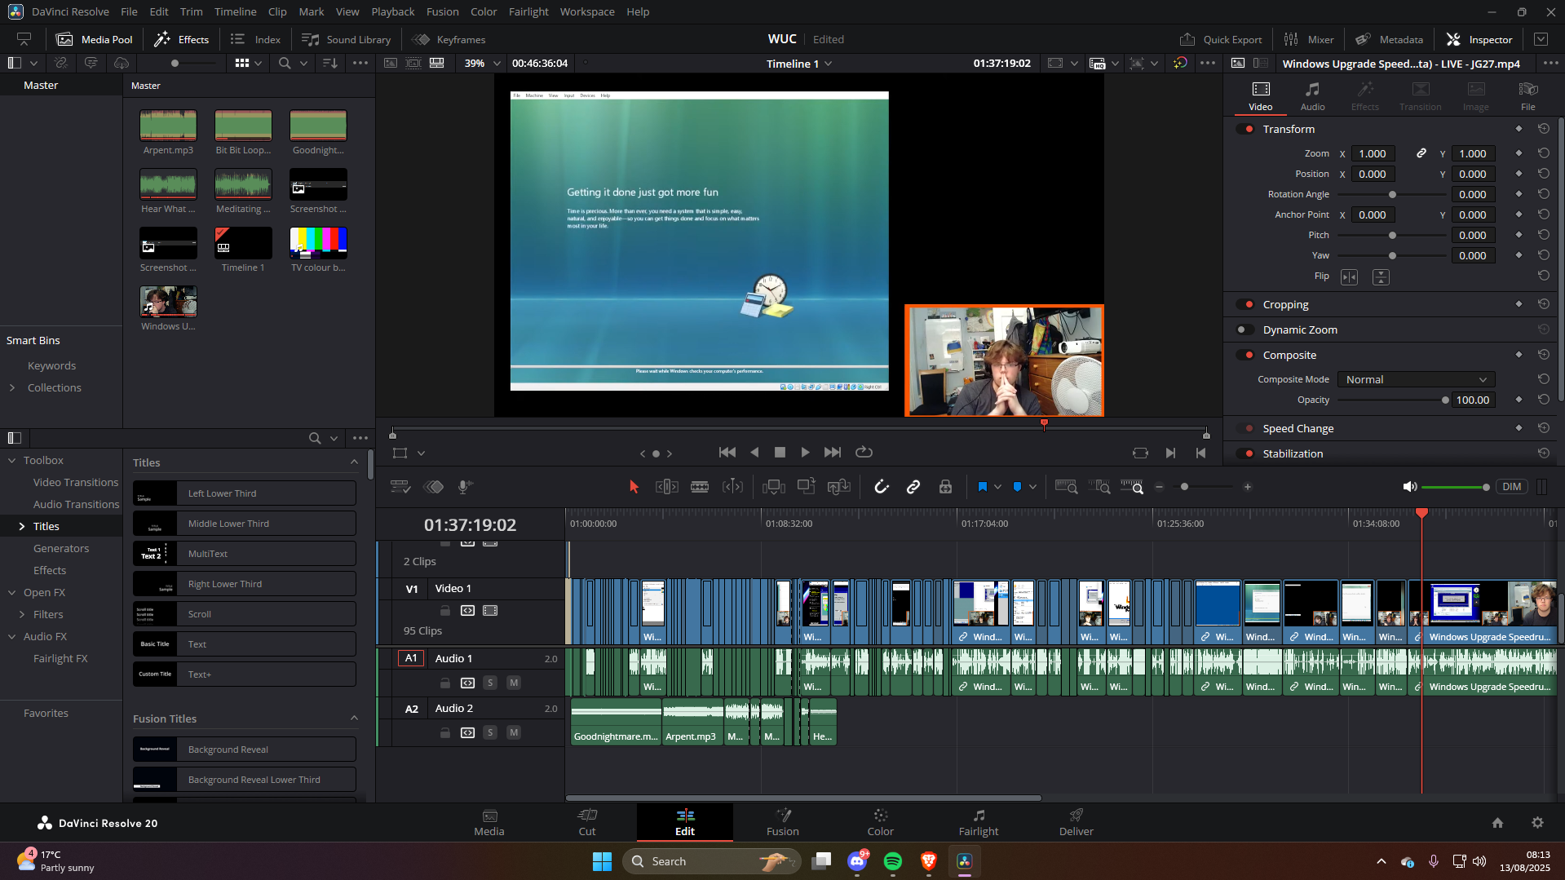The width and height of the screenshot is (1565, 880).
Task: Go to the Deliver page
Action: point(1076,822)
